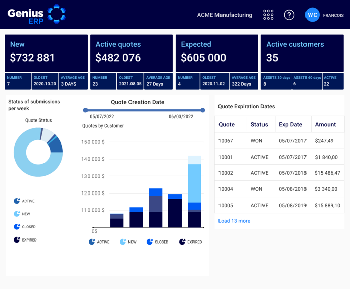Click amount $3 340,00 cell
Viewport: 350px width, 289px height.
326,189
